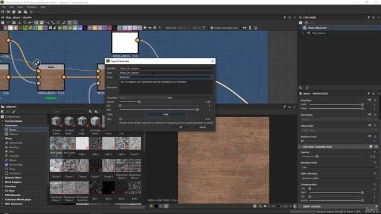The width and height of the screenshot is (381, 214).
Task: Expand the Mesh Adaptive group
Action: tap(2, 182)
